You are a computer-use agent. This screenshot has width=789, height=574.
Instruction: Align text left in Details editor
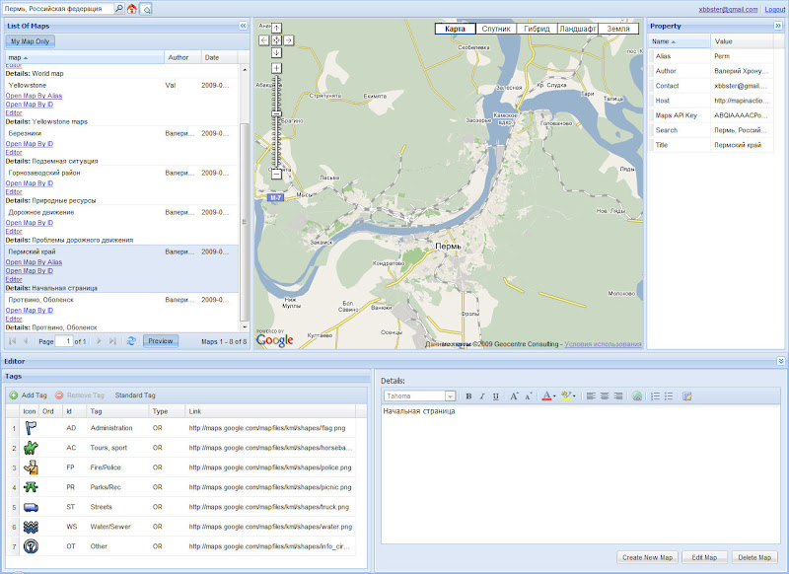pos(591,396)
